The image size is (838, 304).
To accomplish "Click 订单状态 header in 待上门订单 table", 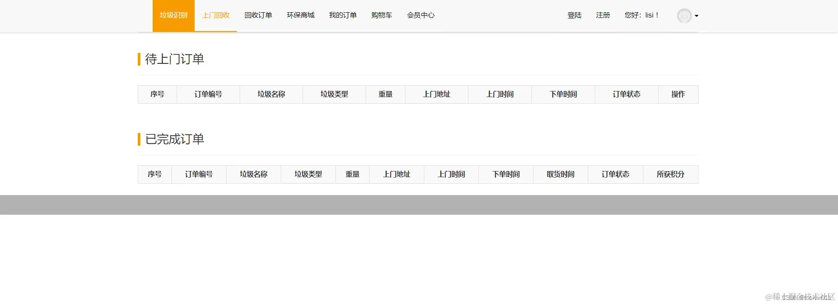I will [x=627, y=94].
